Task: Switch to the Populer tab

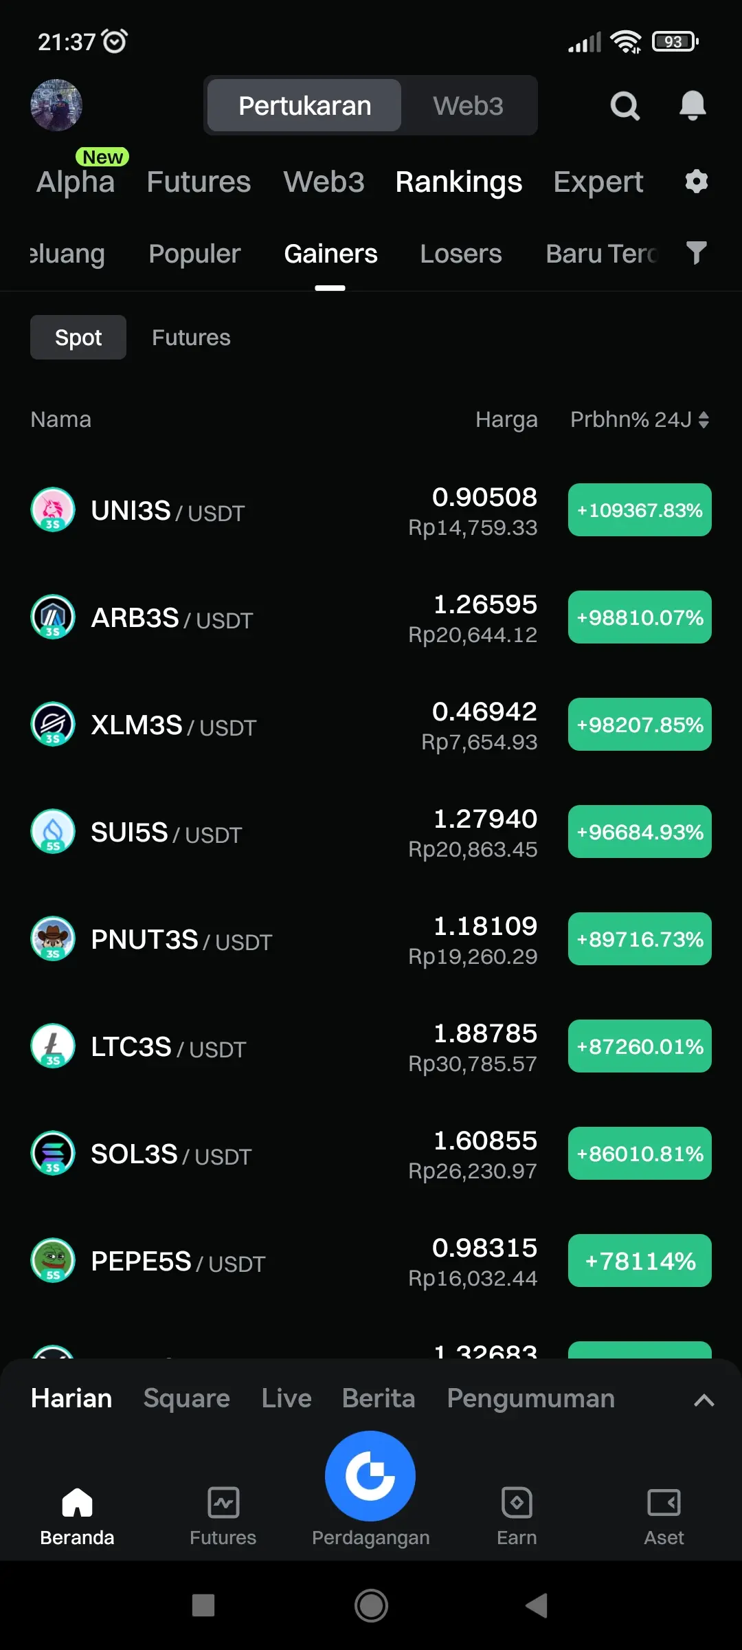Action: click(x=194, y=254)
